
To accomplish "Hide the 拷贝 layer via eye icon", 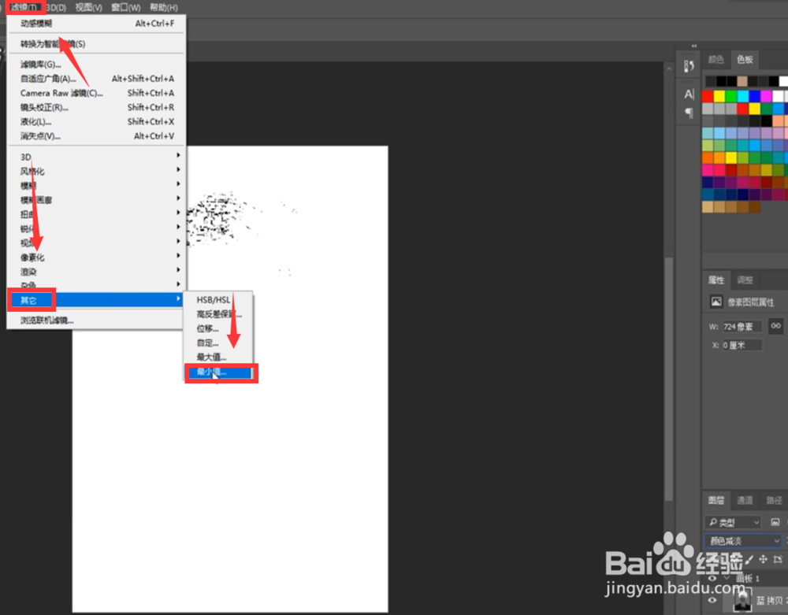I will coord(712,600).
